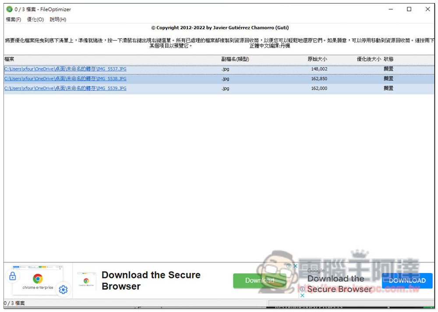Click the green Download button
The height and width of the screenshot is (312, 438).
(x=260, y=280)
